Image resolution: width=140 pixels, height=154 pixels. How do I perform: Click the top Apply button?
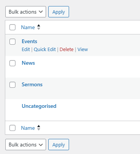58,12
